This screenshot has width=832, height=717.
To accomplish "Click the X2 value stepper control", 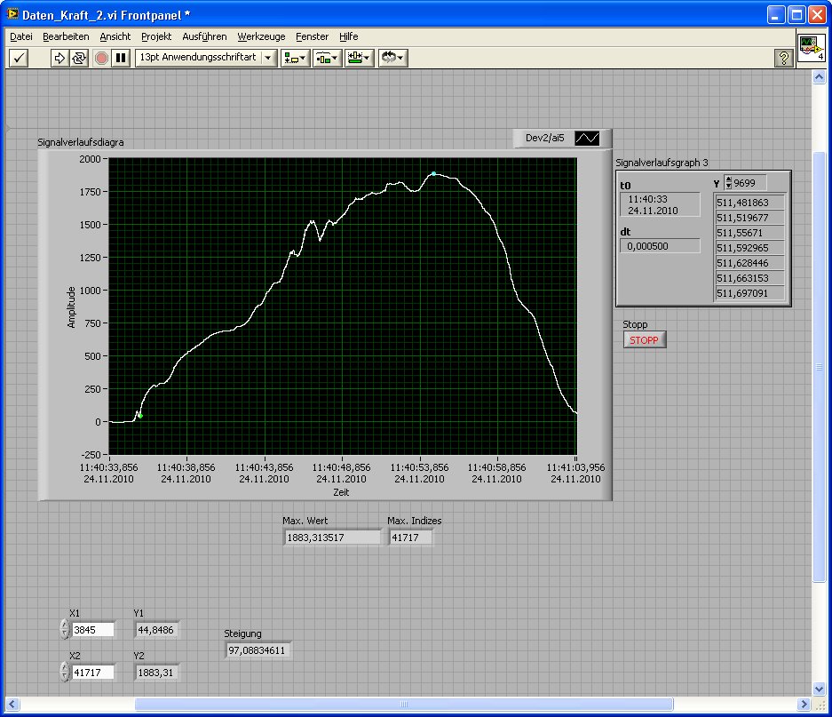I will pyautogui.click(x=64, y=672).
